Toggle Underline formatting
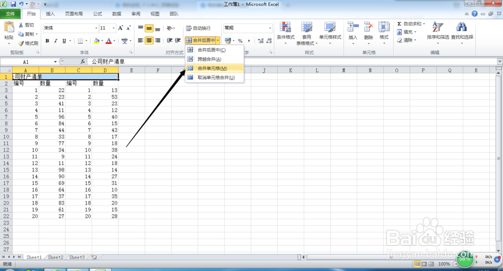The width and height of the screenshot is (503, 271). click(x=64, y=41)
